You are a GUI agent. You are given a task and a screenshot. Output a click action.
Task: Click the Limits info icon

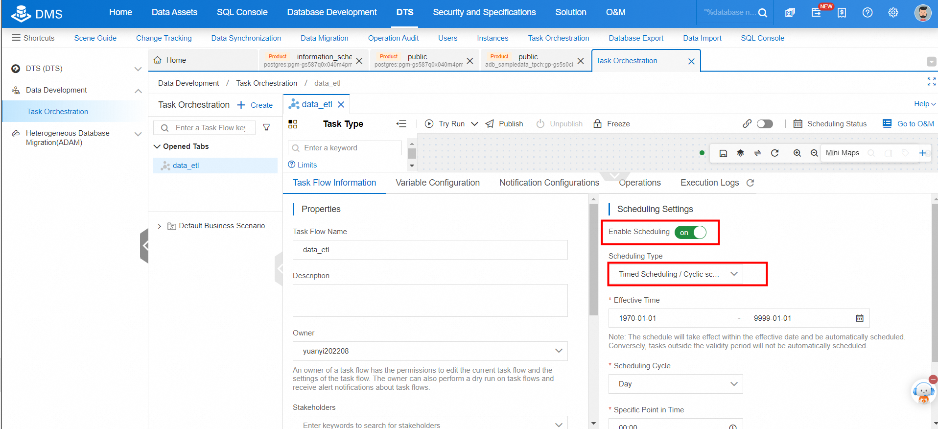pos(292,165)
